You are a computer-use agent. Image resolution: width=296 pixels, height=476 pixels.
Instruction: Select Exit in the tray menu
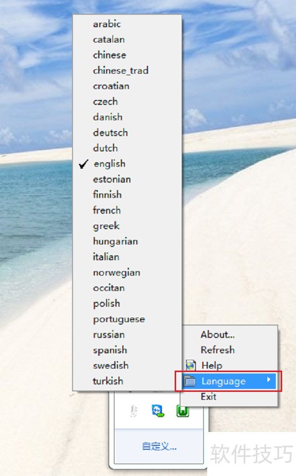pyautogui.click(x=209, y=396)
